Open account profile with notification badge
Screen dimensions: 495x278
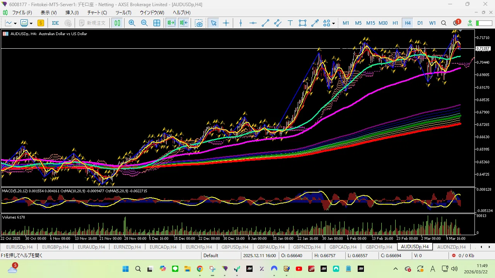pyautogui.click(x=456, y=23)
